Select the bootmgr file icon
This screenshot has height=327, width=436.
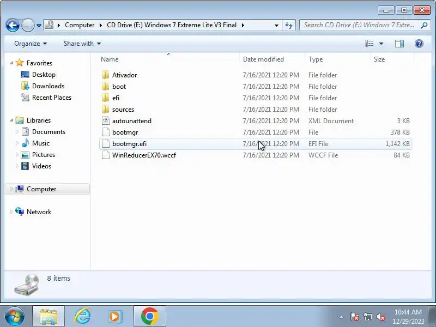[106, 132]
